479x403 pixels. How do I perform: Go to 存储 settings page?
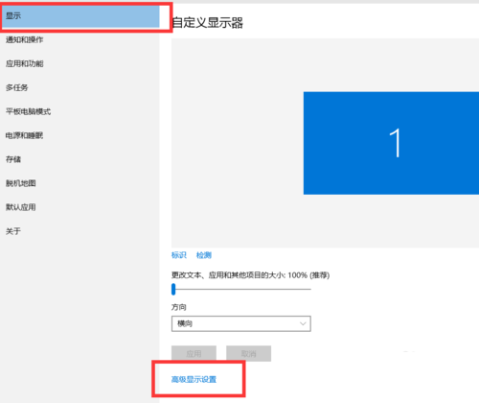point(13,159)
